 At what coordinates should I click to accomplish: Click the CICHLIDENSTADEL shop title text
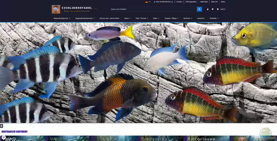[77, 8]
